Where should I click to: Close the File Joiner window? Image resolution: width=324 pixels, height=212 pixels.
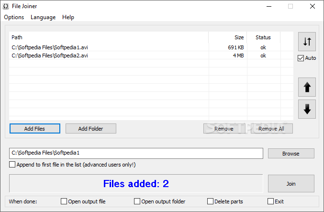click(313, 6)
